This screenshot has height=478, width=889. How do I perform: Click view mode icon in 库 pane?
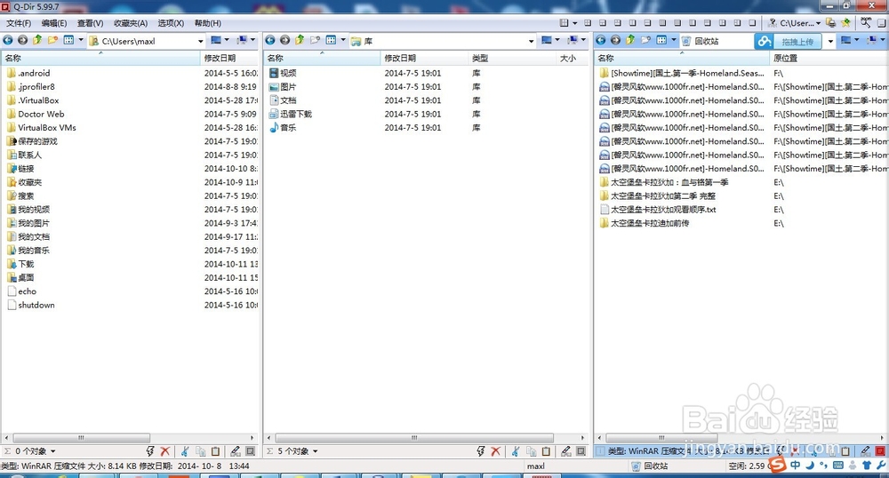tap(331, 40)
